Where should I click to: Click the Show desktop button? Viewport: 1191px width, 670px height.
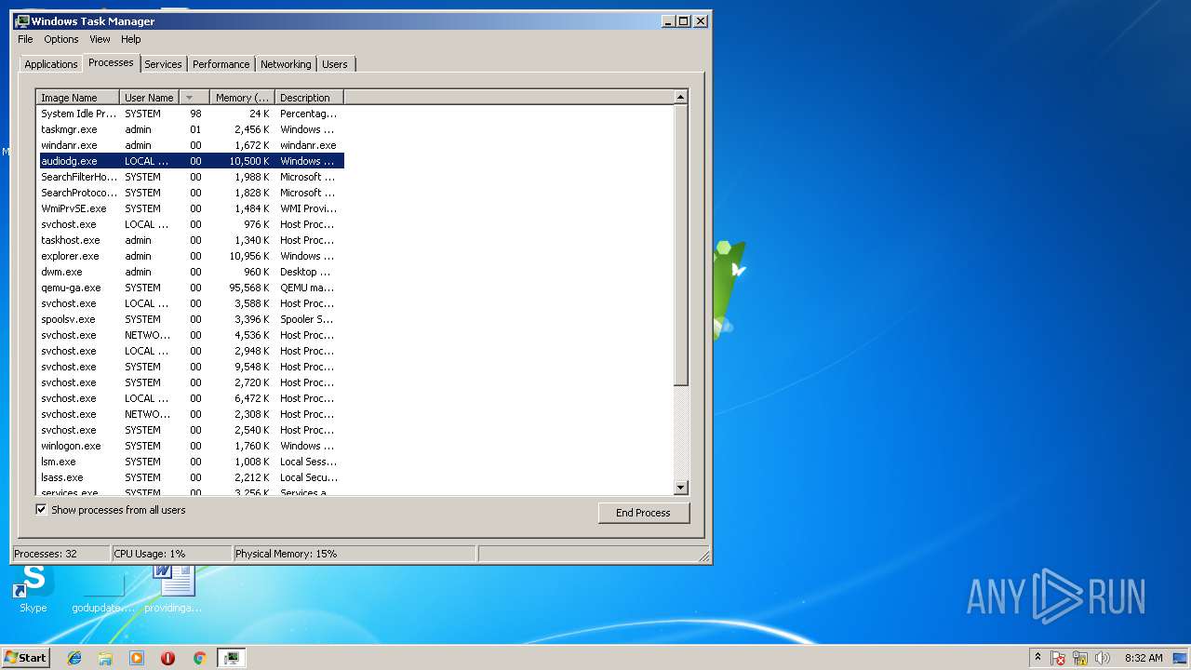(x=1181, y=658)
